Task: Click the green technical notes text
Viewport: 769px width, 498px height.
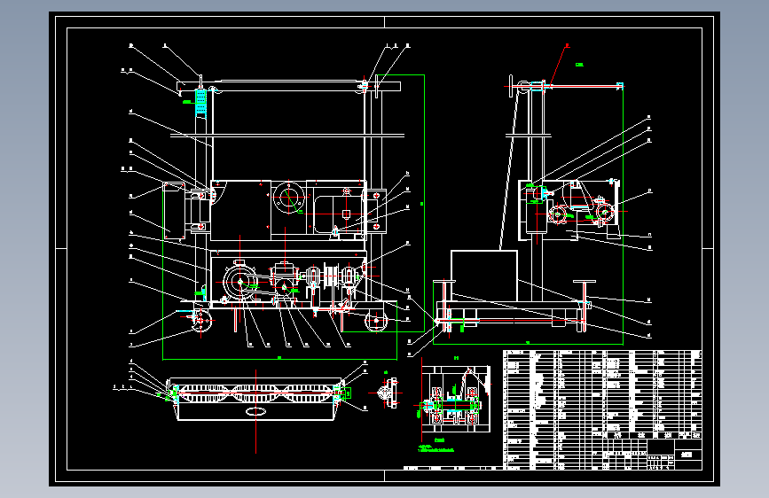Action: click(x=436, y=448)
